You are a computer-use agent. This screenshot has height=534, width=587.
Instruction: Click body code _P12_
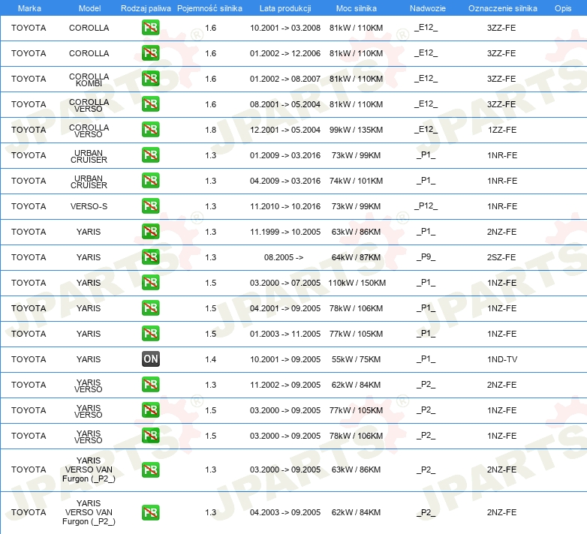pos(426,206)
